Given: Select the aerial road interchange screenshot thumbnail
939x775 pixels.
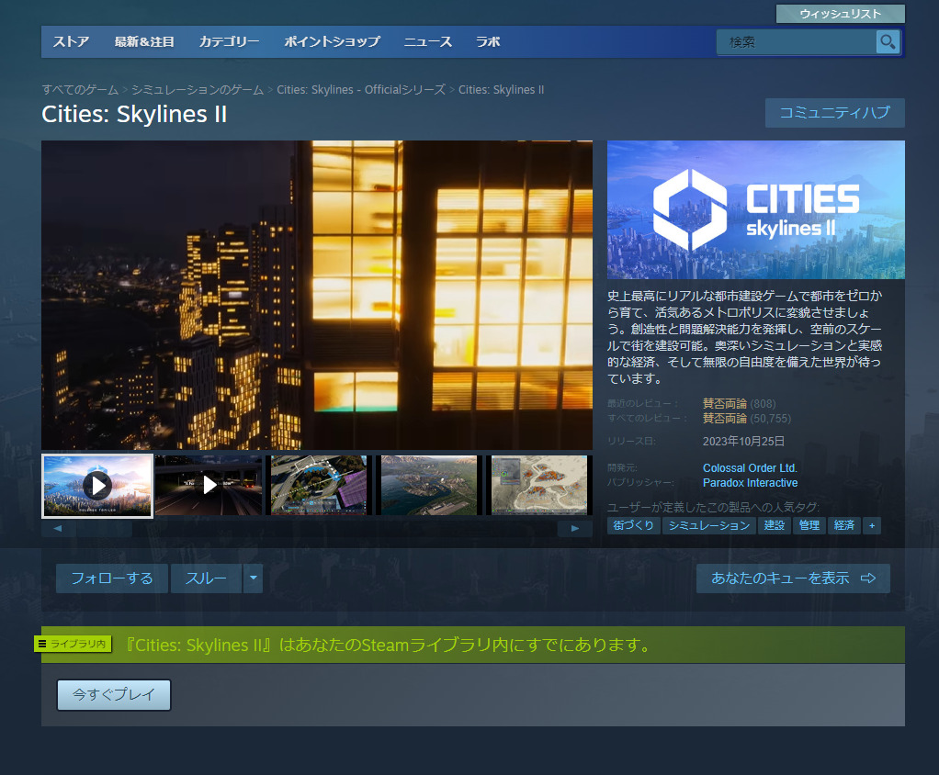Looking at the screenshot, I should (319, 485).
